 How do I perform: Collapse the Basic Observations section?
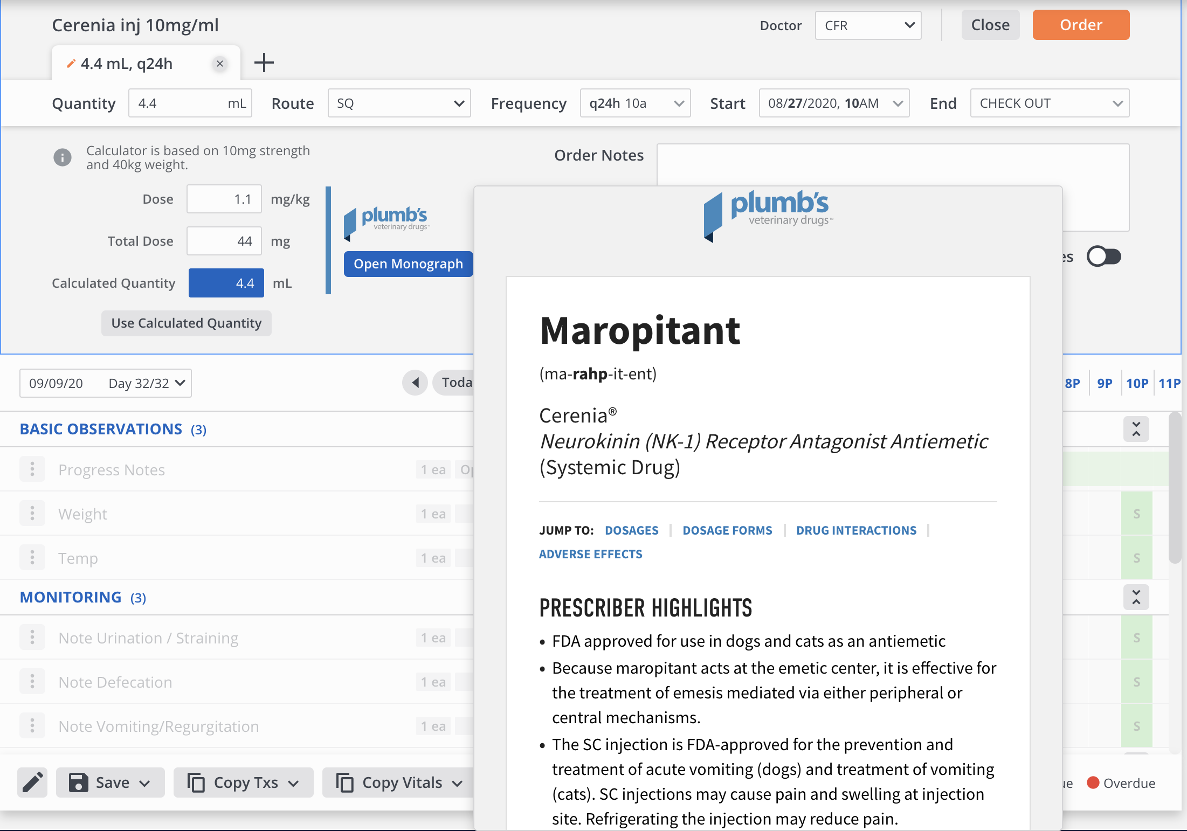1136,429
